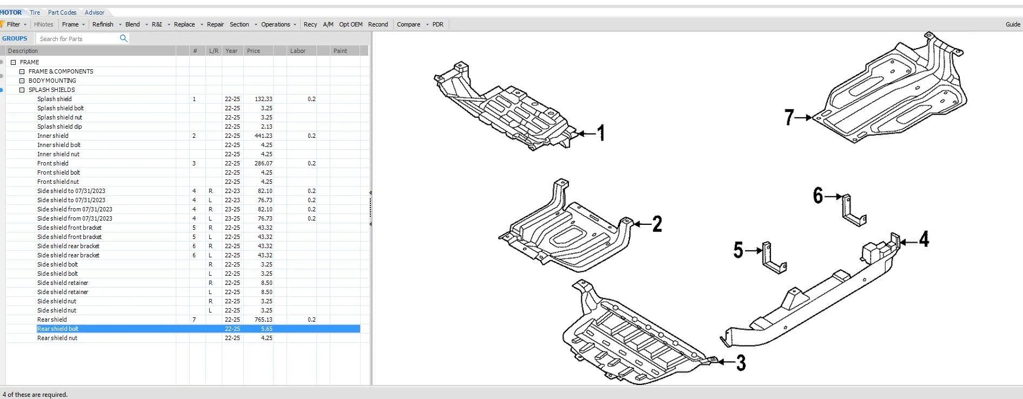The height and width of the screenshot is (399, 1023).
Task: Click the search magnifier icon
Action: point(123,38)
